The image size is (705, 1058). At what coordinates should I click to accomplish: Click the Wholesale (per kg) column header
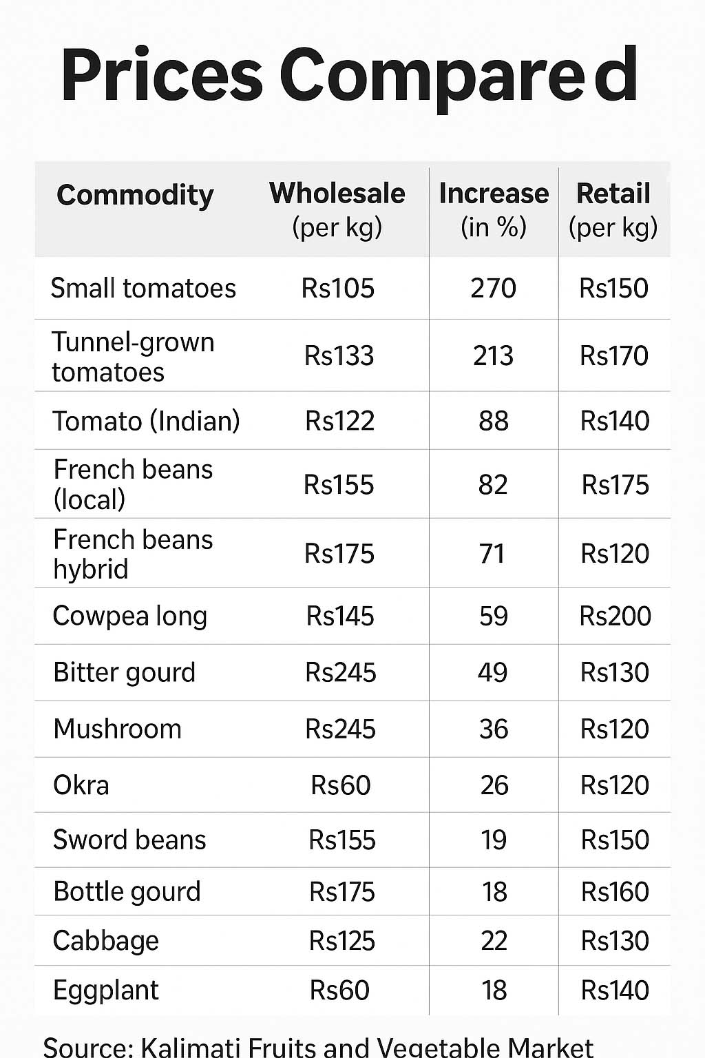pos(337,209)
